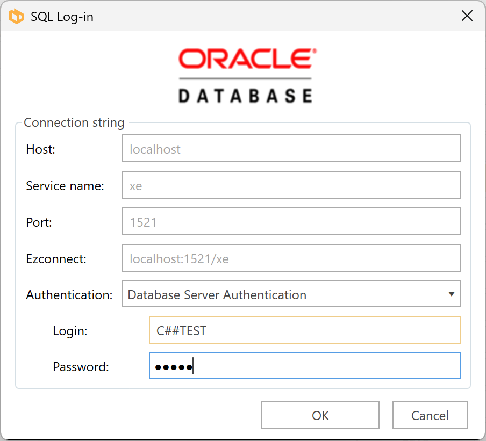The width and height of the screenshot is (486, 441).
Task: Close the SQL Log-in dialog
Action: coord(467,16)
